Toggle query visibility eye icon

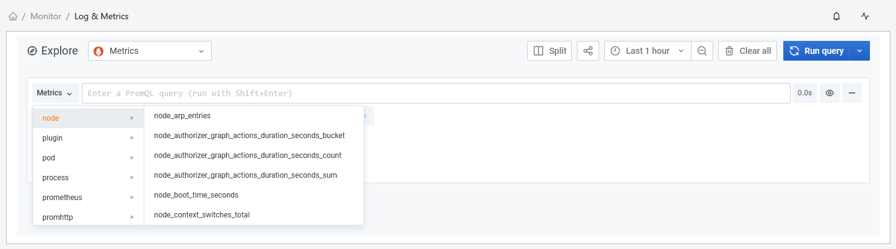click(830, 93)
